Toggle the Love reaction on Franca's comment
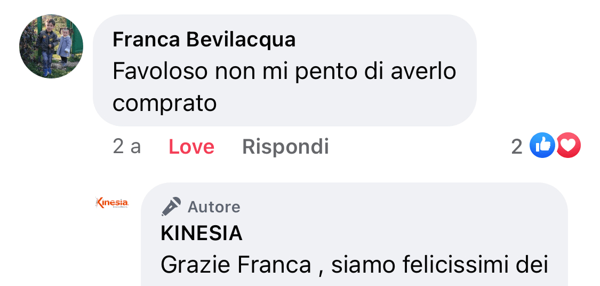Screen dimensions: 600x286 (191, 147)
